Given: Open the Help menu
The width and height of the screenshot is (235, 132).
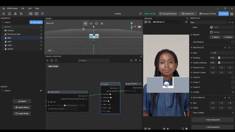Looking at the screenshot, I should pos(37,8).
